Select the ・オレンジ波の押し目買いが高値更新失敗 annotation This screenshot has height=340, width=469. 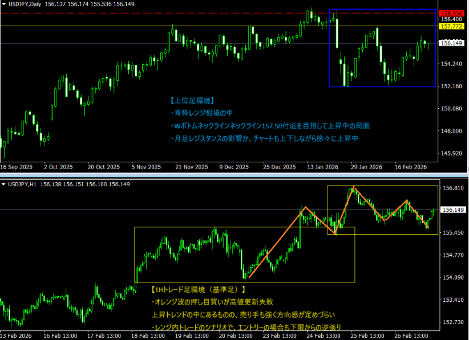(212, 302)
